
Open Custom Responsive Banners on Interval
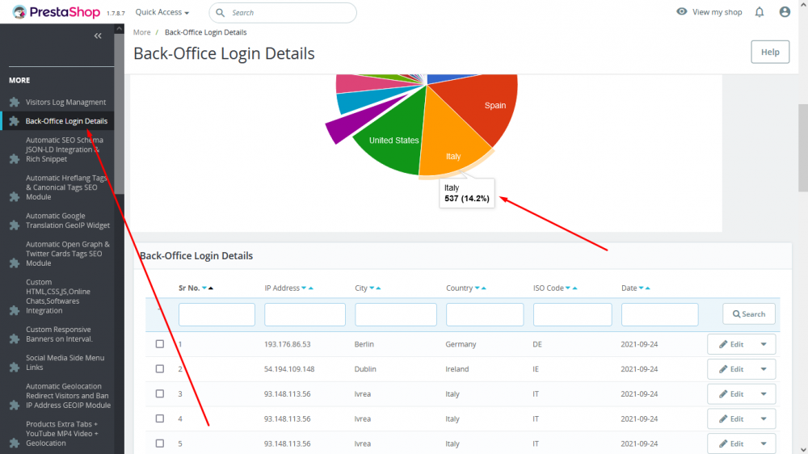(59, 334)
